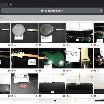Open info for file 4-7
Viewport: 104px width, 104px height.
64,45
